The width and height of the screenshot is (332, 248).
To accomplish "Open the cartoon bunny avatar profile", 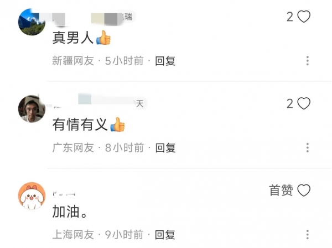I will coord(32,196).
